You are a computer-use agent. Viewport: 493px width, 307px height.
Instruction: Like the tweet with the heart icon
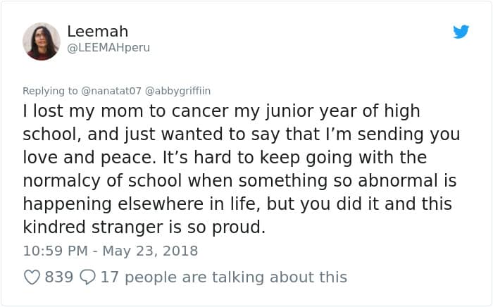(x=32, y=277)
